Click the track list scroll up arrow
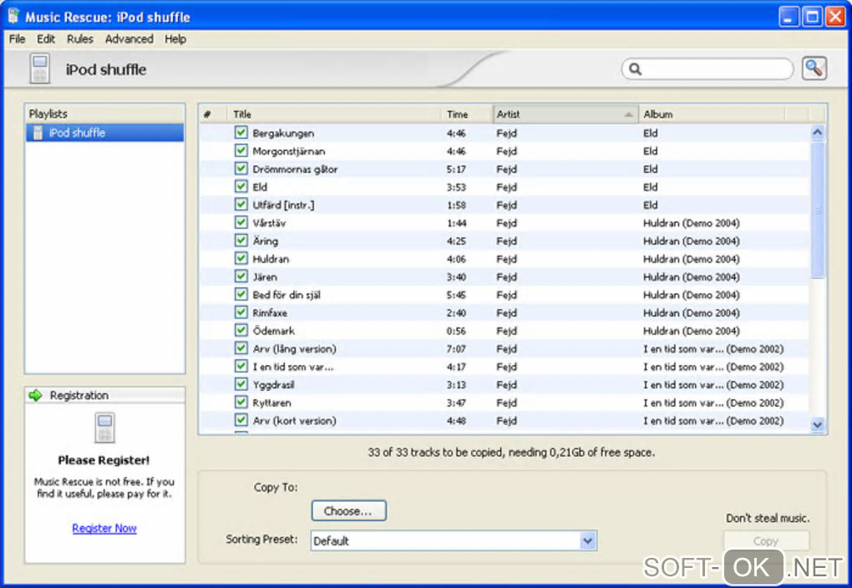This screenshot has width=852, height=588. [x=817, y=132]
